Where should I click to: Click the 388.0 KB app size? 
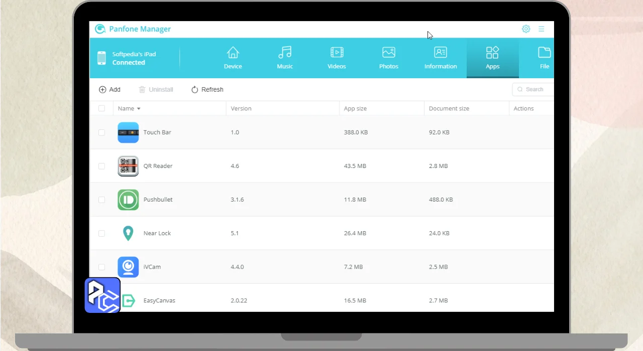(x=356, y=132)
